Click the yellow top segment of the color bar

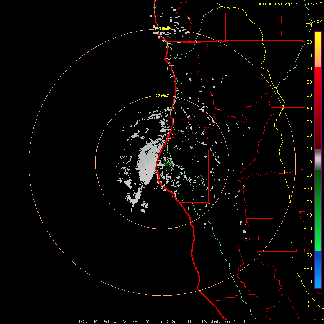pyautogui.click(x=318, y=50)
